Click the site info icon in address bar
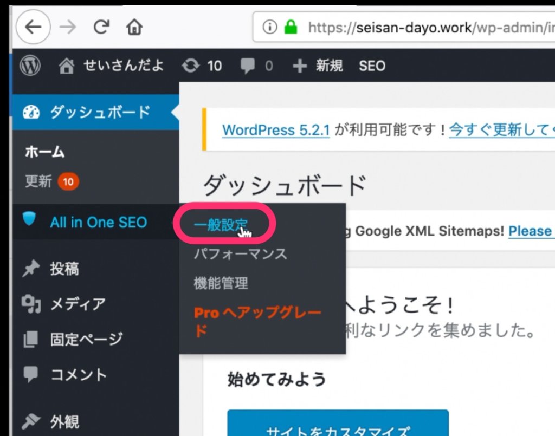The image size is (555, 436). [x=269, y=27]
